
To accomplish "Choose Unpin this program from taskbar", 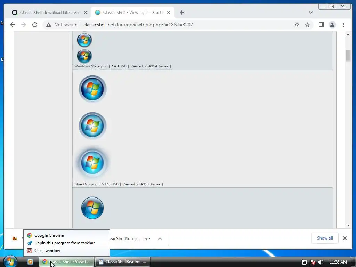I will (x=66, y=243).
